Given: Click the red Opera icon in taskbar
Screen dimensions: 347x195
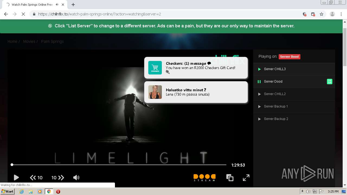Looking at the screenshot, I should pyautogui.click(x=58, y=191).
